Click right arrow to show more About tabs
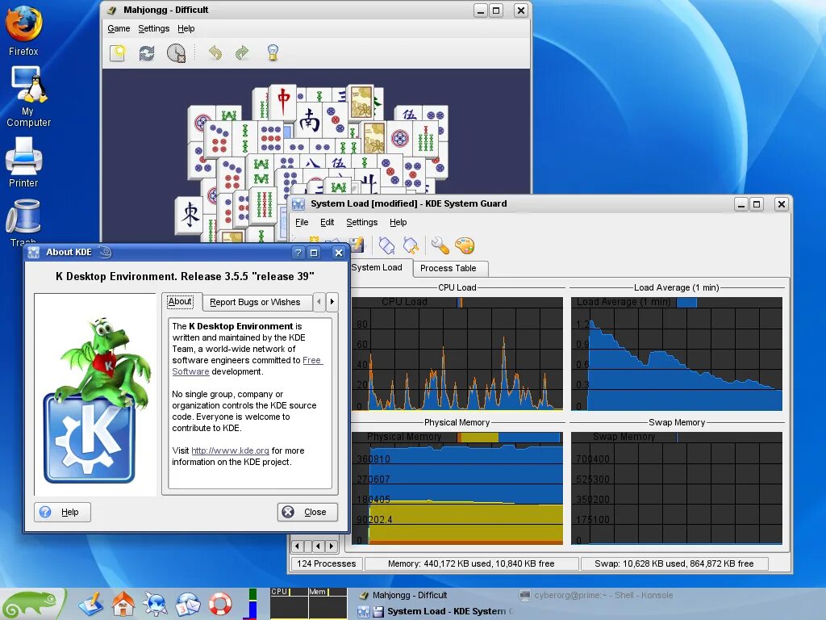This screenshot has height=620, width=826. [x=332, y=302]
